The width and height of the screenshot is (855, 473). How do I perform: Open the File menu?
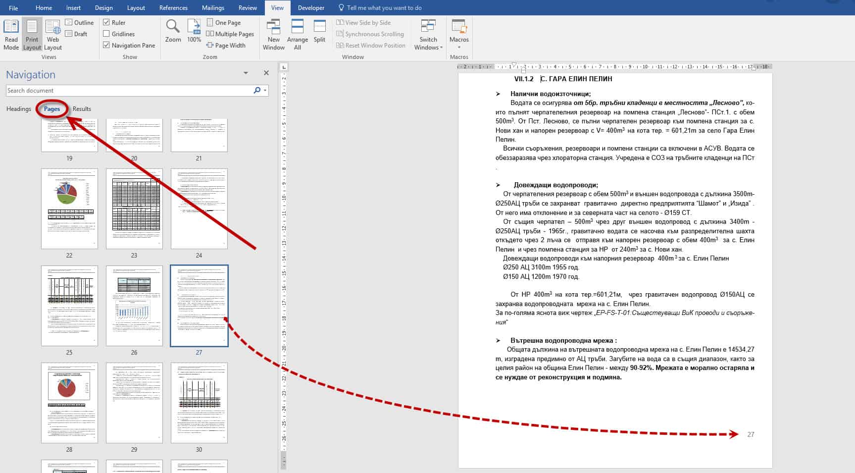(13, 7)
